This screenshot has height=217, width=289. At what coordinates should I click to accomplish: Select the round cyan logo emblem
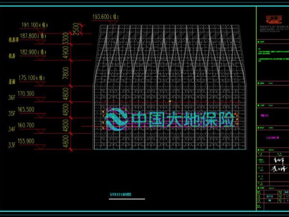pyautogui.click(x=116, y=119)
